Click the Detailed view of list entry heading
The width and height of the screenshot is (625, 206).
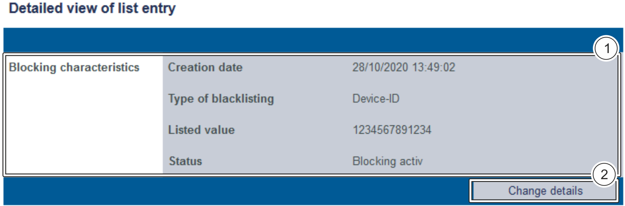pos(92,8)
